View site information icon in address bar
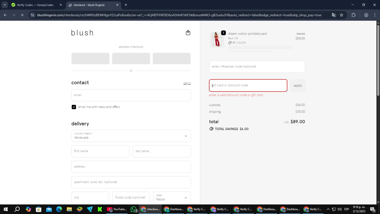 (32, 15)
